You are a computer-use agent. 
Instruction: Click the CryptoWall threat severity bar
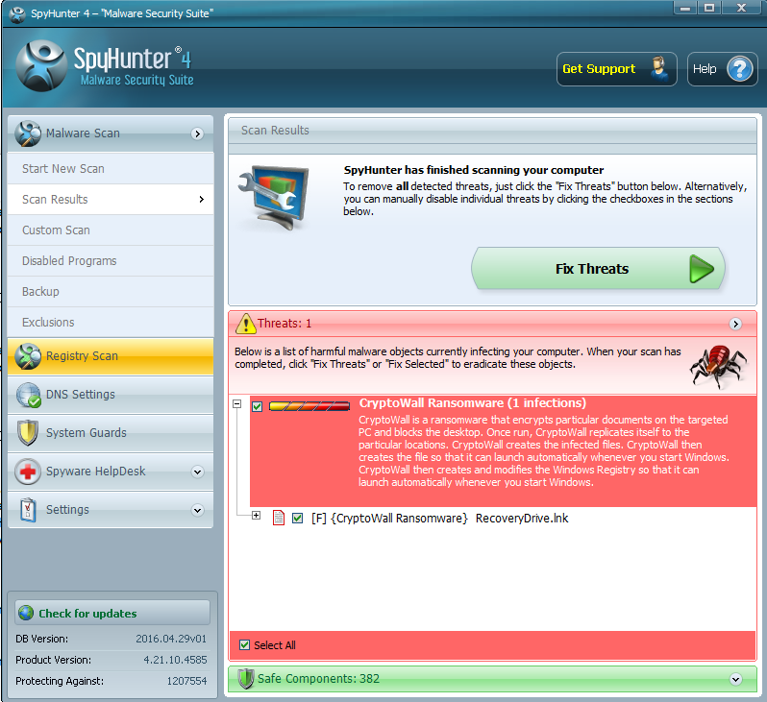309,406
